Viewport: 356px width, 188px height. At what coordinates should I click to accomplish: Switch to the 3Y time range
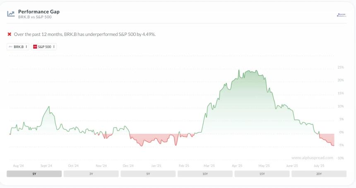tap(91, 174)
